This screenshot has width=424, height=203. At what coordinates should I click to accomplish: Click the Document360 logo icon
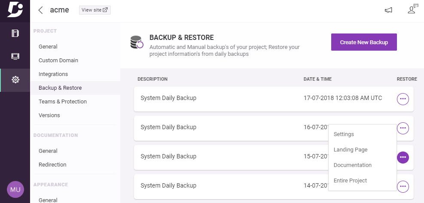click(15, 9)
